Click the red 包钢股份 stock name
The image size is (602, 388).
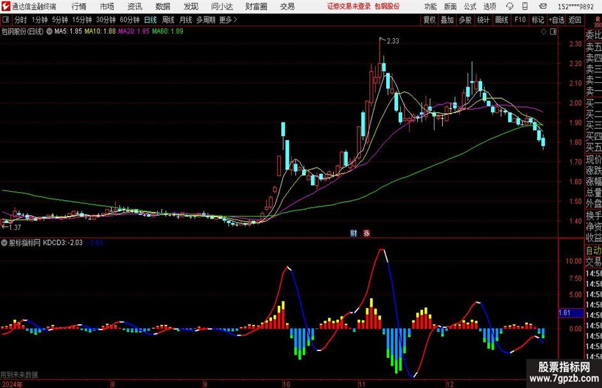point(387,6)
